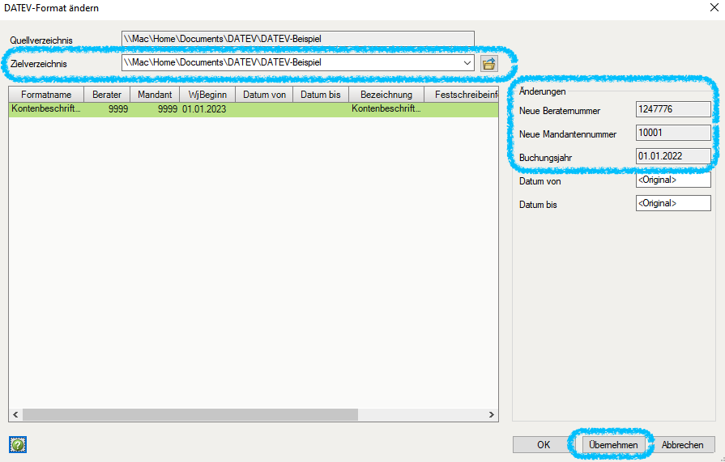This screenshot has height=462, width=725.
Task: Open the green help icon
Action: [x=18, y=444]
